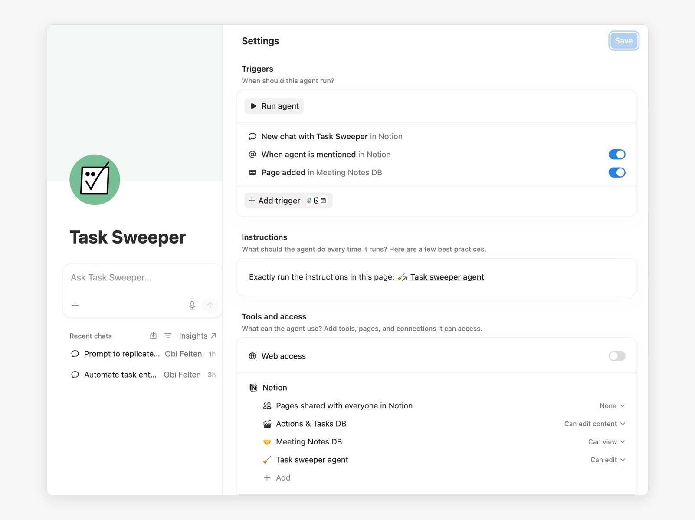Toggle off When agent is mentioned trigger

pos(617,155)
